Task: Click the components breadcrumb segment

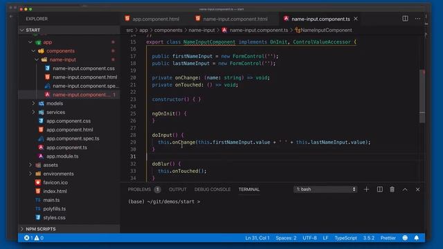Action: tap(168, 30)
